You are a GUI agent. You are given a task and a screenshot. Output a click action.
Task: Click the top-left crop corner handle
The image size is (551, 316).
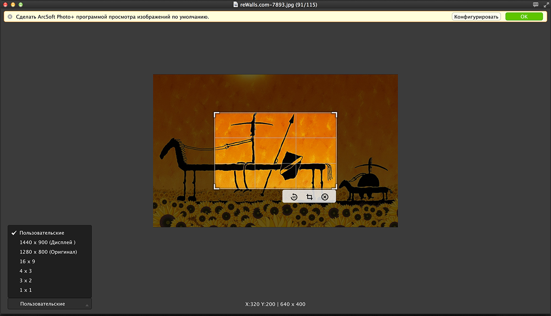pos(217,115)
